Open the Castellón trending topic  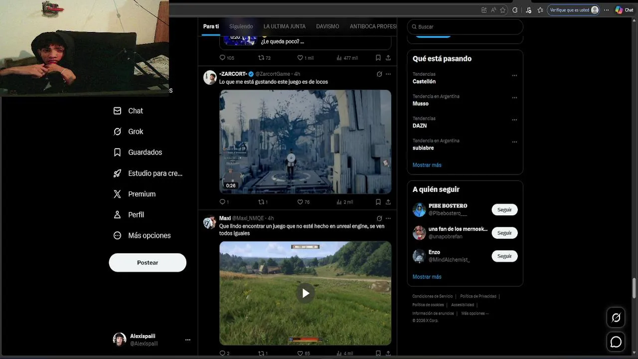[x=424, y=81]
